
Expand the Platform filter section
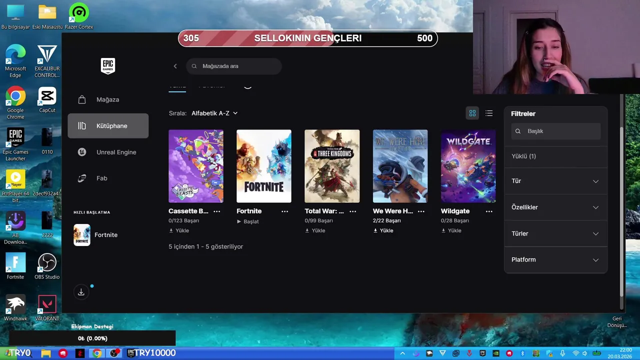[555, 259]
